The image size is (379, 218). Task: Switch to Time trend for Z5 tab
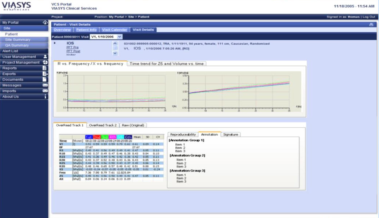pyautogui.click(x=167, y=64)
